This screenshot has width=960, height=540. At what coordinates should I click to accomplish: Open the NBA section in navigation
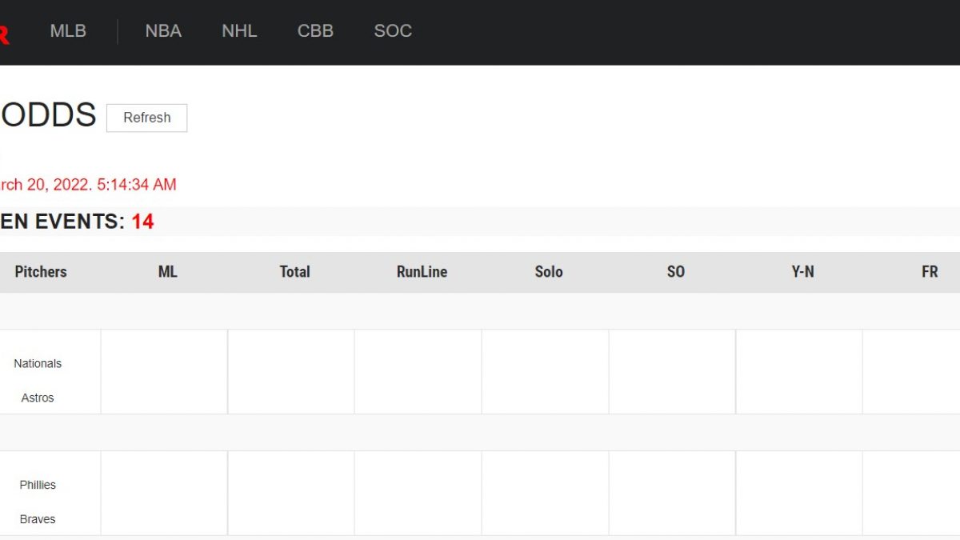click(x=163, y=31)
